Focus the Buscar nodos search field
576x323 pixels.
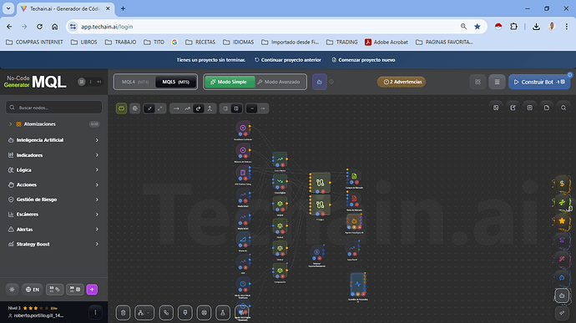[x=54, y=108]
